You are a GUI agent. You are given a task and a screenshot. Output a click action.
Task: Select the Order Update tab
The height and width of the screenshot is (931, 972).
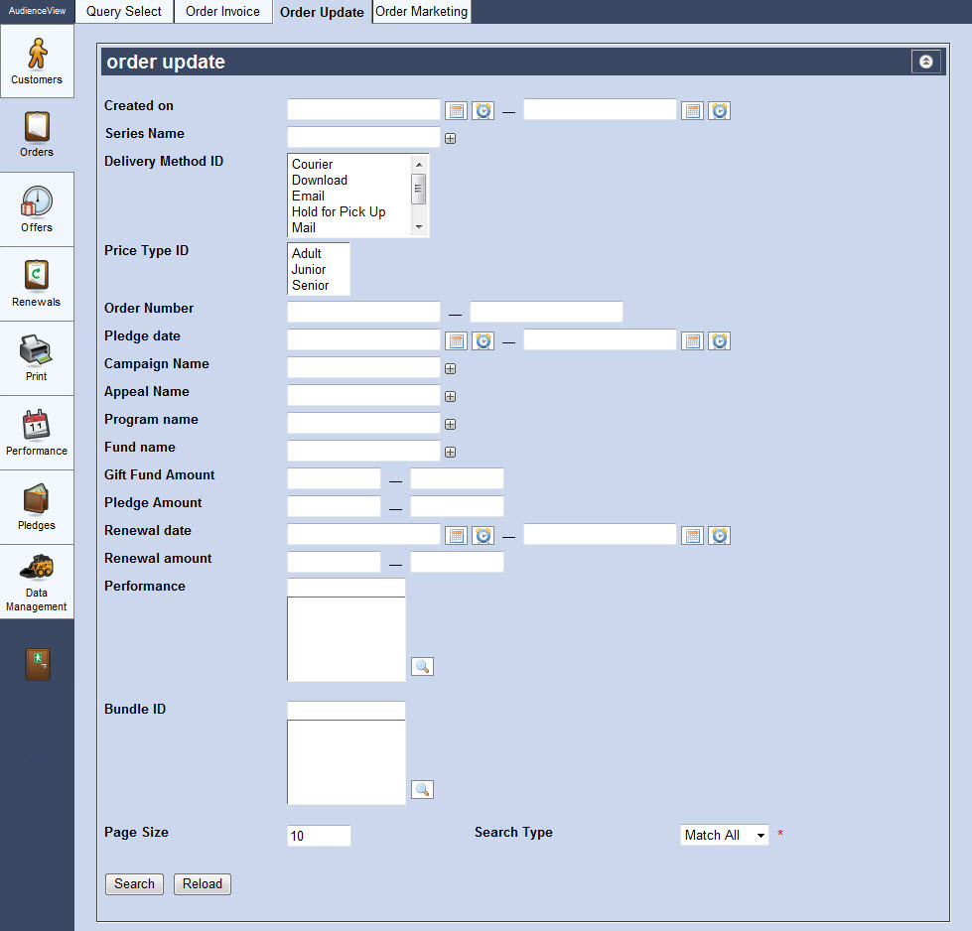click(x=322, y=12)
